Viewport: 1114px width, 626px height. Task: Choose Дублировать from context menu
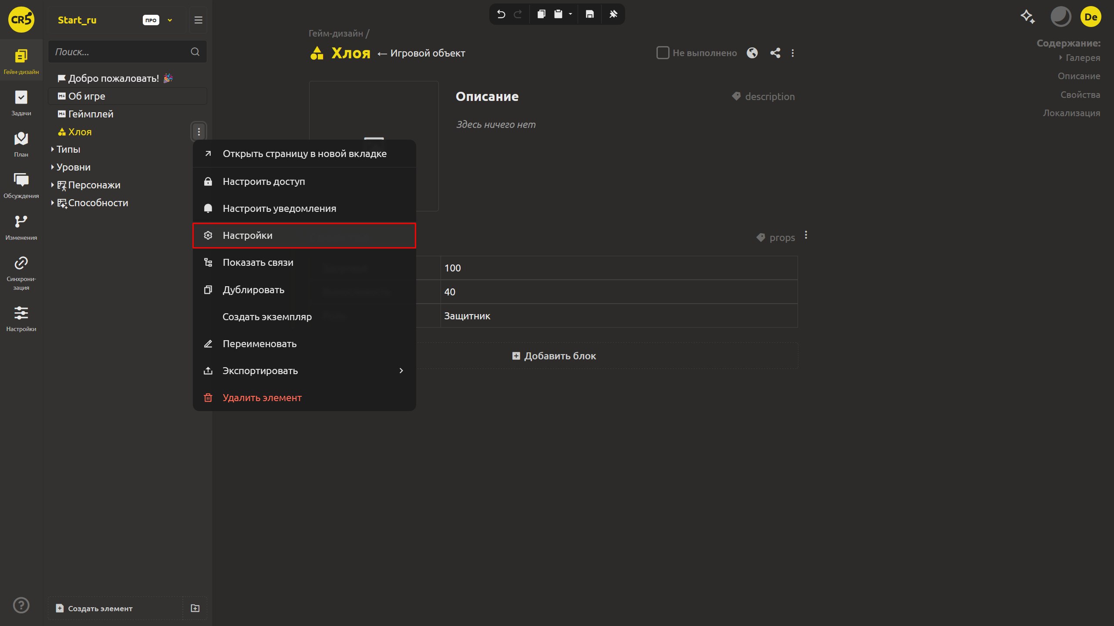[x=304, y=290]
